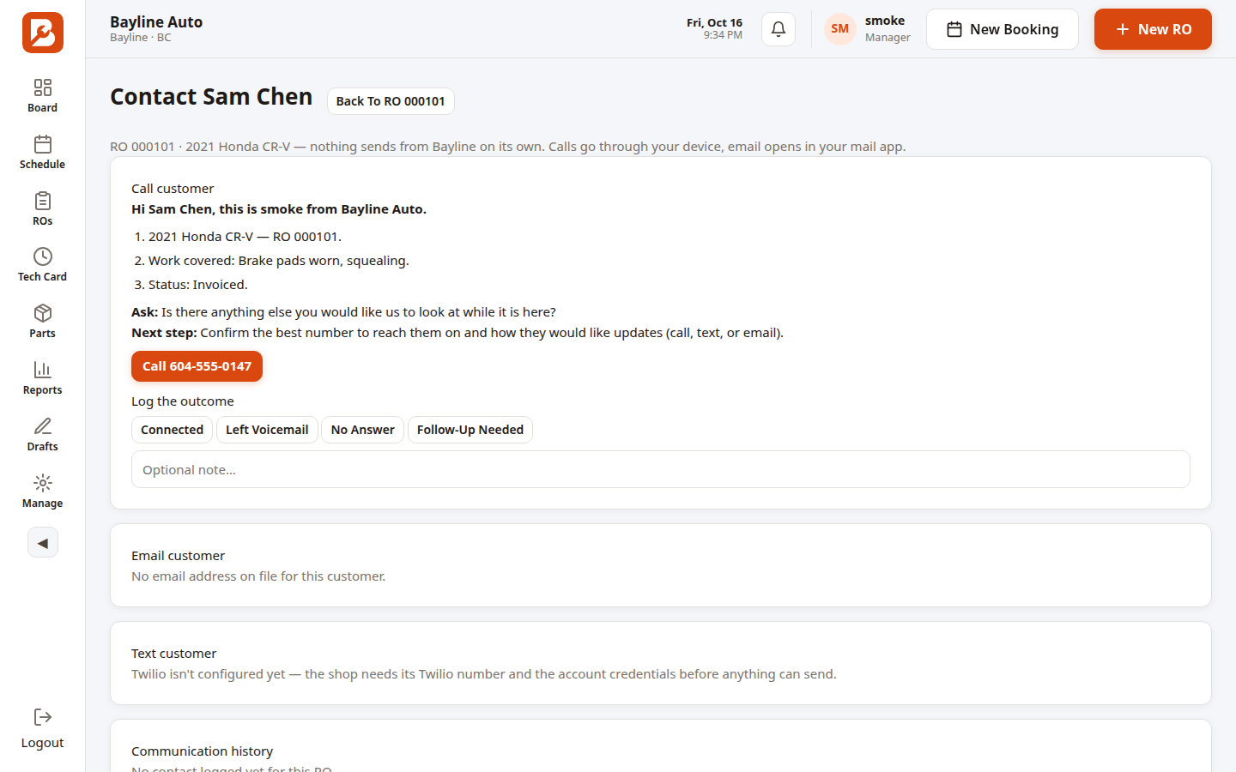
Task: Click "Twilio isn't configured yet" message
Action: (x=483, y=674)
